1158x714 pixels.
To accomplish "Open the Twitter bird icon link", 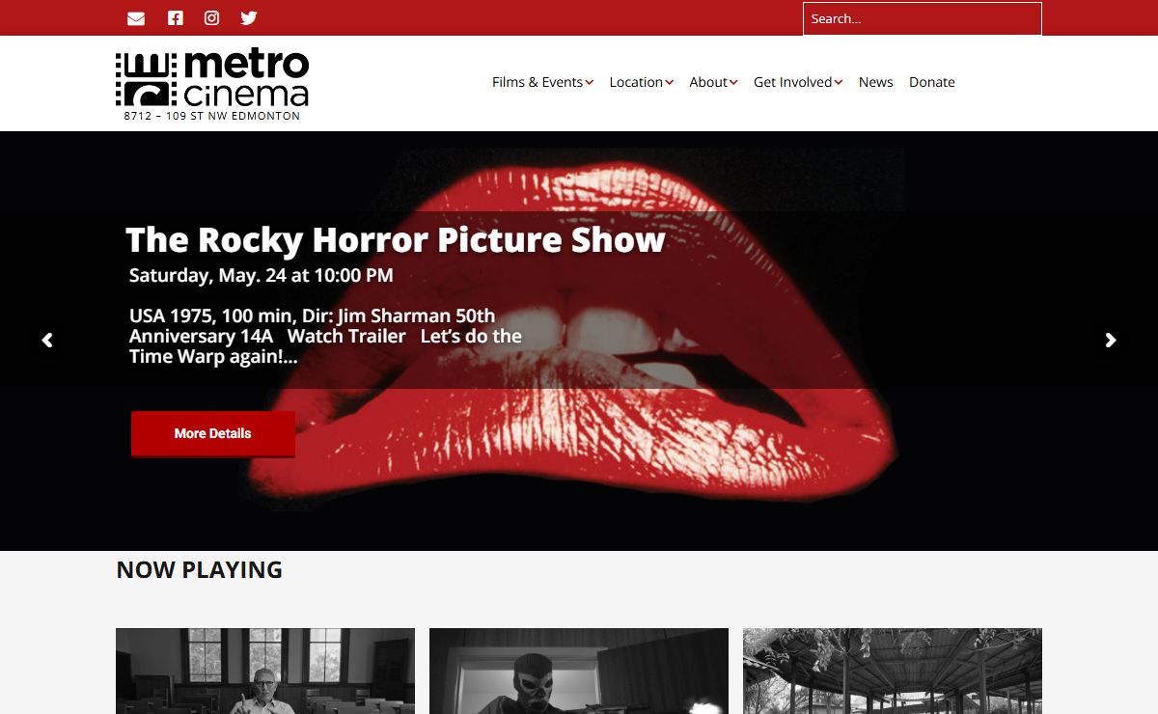I will [x=249, y=17].
